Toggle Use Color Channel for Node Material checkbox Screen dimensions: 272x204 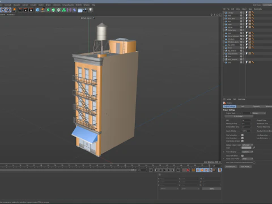254,163
